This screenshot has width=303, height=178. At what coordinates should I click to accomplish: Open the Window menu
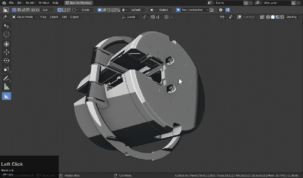pos(44,3)
